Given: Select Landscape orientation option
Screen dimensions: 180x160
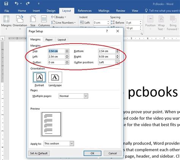Looking at the screenshot, I should coord(55,79).
